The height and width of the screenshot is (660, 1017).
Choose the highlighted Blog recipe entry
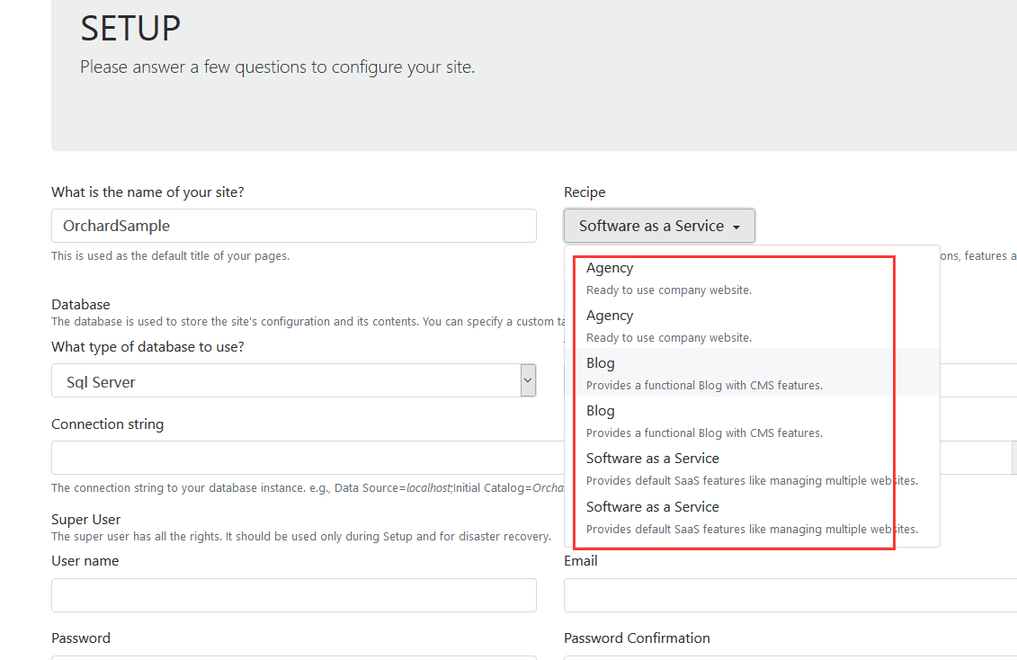click(753, 373)
